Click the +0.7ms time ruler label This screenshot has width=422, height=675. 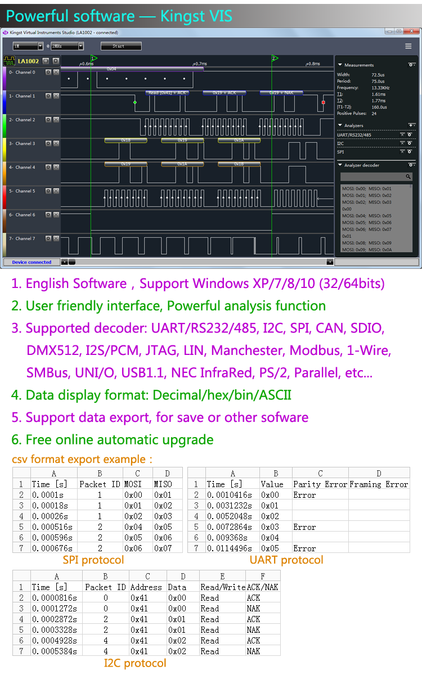(x=199, y=64)
